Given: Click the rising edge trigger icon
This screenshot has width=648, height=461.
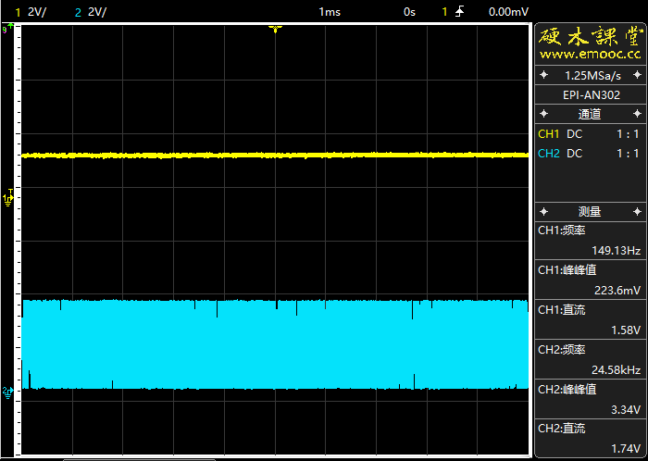Looking at the screenshot, I should pos(460,11).
